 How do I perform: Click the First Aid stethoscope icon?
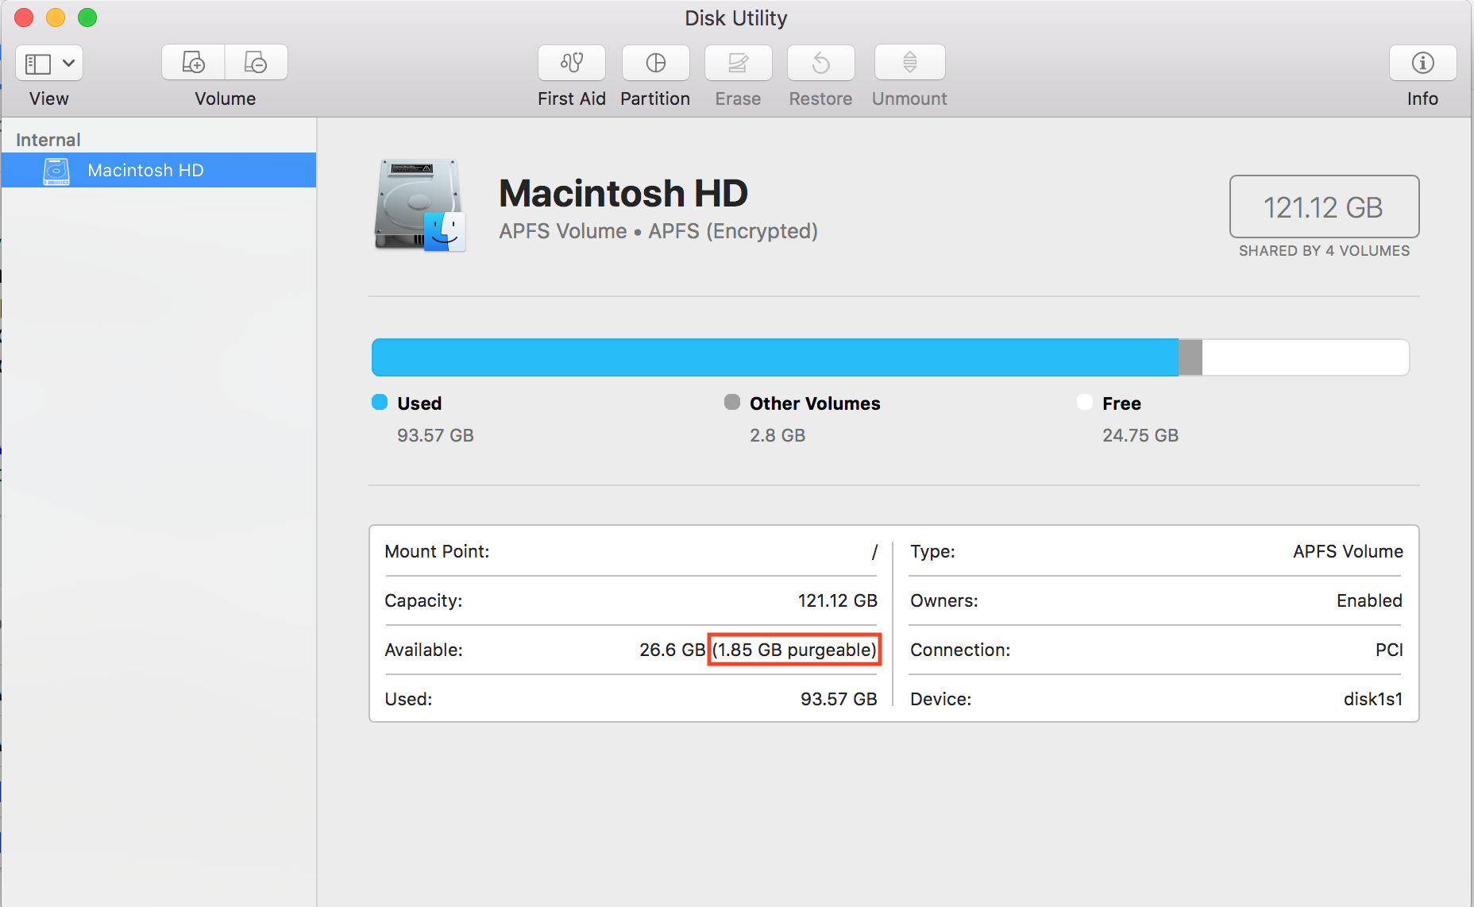571,63
